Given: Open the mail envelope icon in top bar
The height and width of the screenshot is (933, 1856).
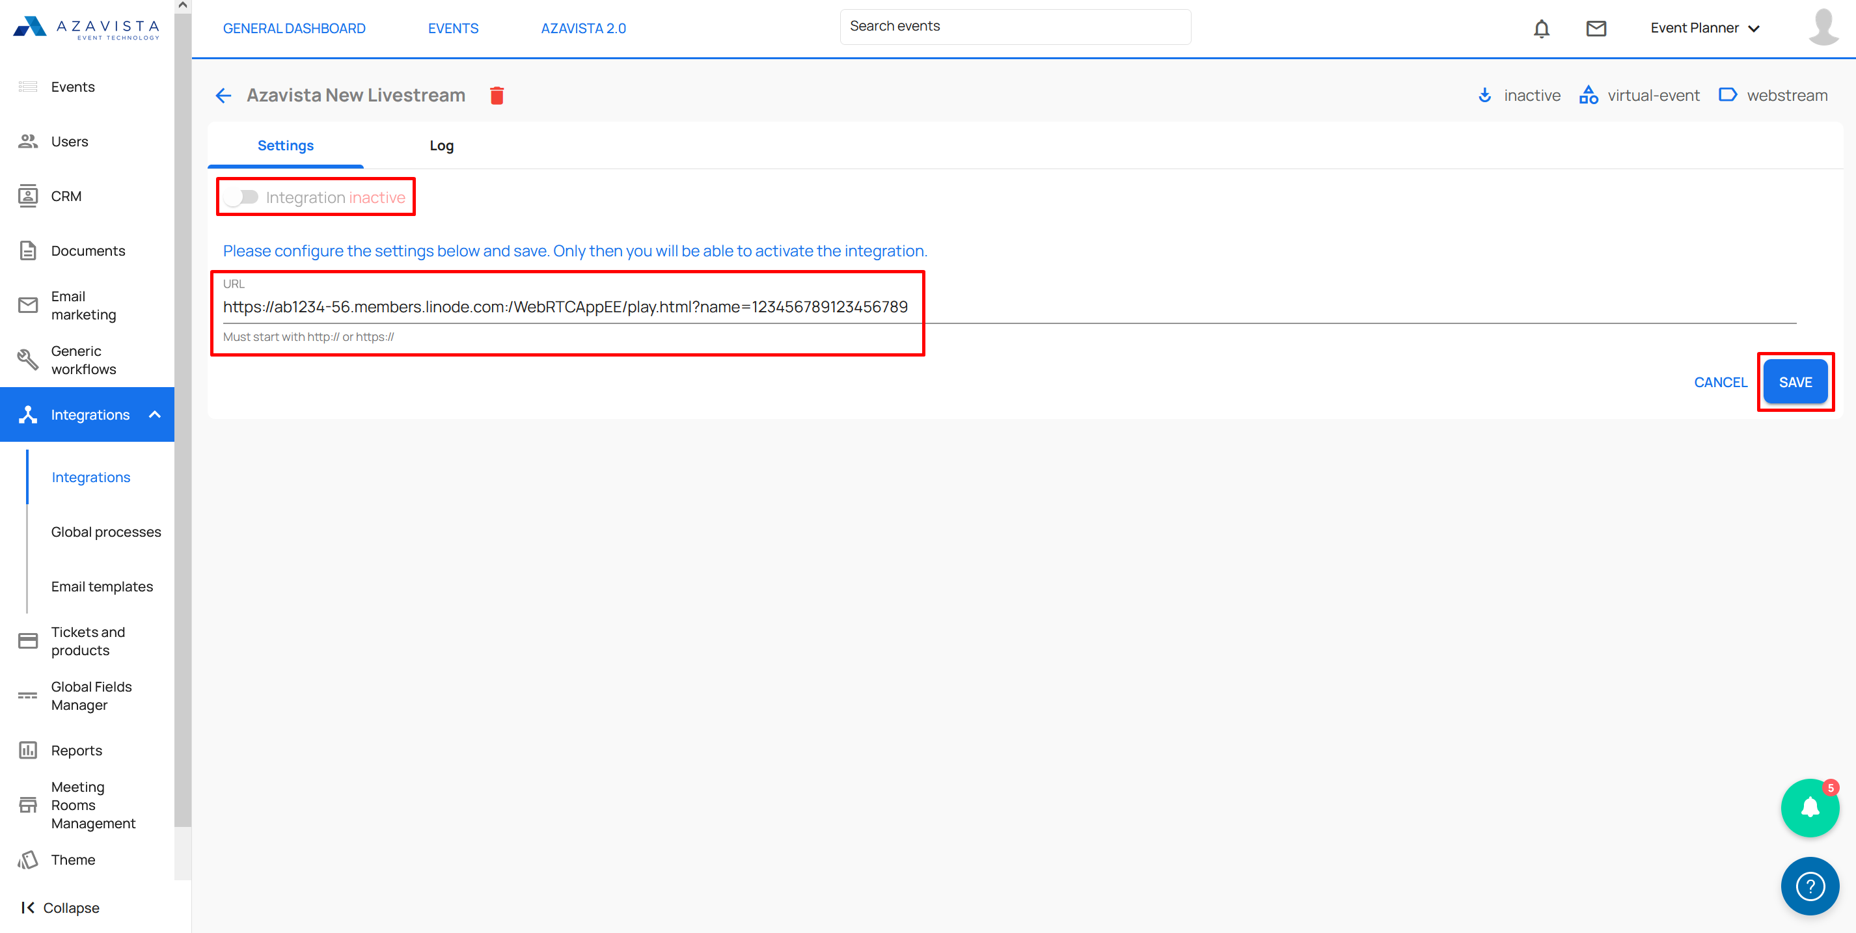Looking at the screenshot, I should point(1596,28).
